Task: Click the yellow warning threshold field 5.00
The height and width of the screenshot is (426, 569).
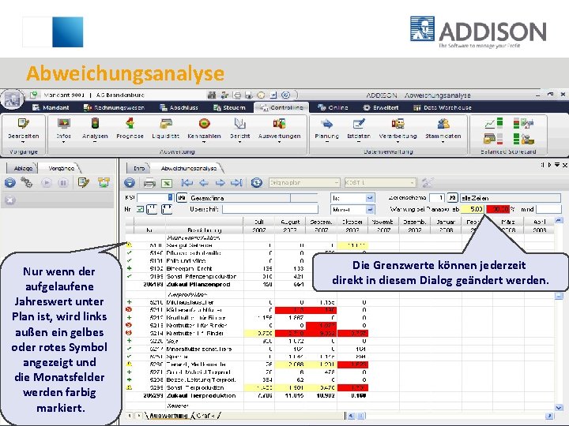Action: click(473, 209)
